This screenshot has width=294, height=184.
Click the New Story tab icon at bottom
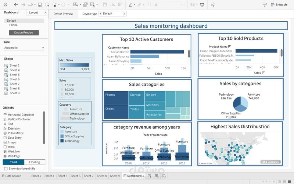pos(164,176)
